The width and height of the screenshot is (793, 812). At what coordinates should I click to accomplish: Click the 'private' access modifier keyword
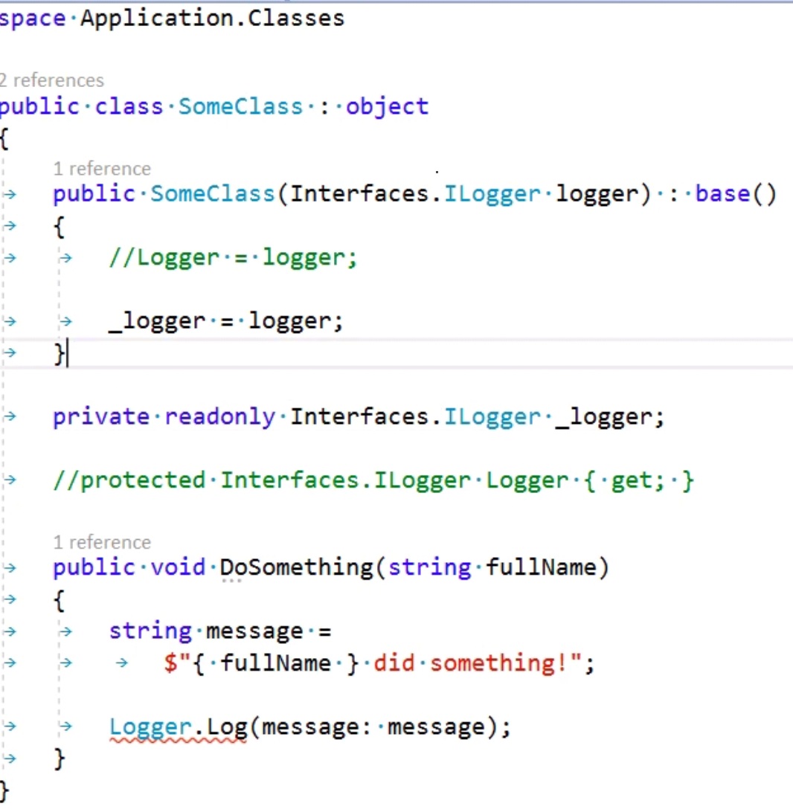[101, 417]
